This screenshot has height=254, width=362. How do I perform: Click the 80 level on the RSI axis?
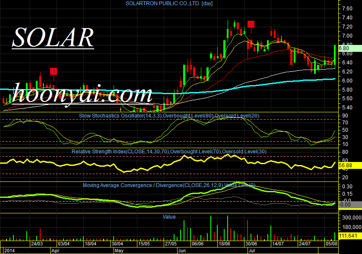345,152
